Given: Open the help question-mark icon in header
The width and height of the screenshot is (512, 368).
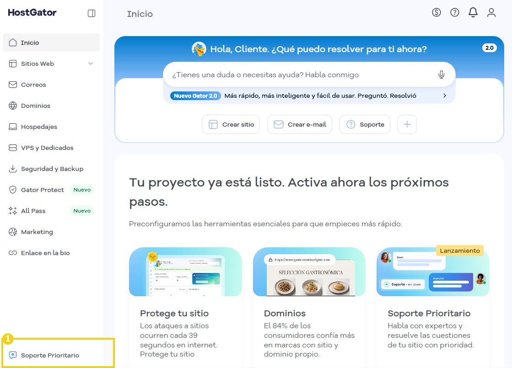Looking at the screenshot, I should (x=454, y=12).
